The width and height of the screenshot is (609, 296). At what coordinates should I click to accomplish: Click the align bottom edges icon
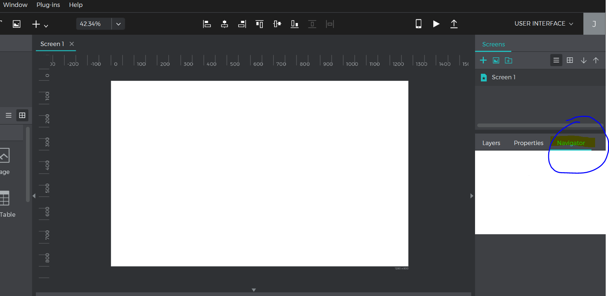pos(295,24)
